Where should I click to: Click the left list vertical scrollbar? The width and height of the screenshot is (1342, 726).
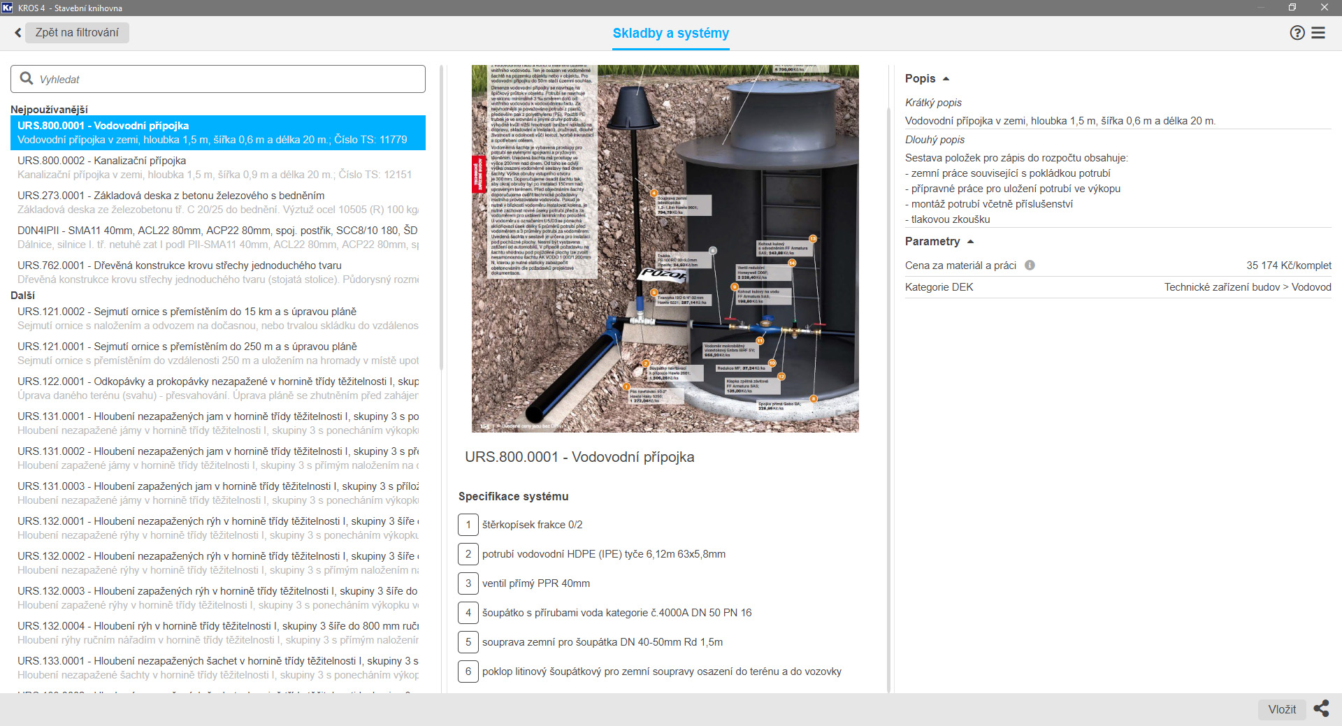tap(441, 217)
